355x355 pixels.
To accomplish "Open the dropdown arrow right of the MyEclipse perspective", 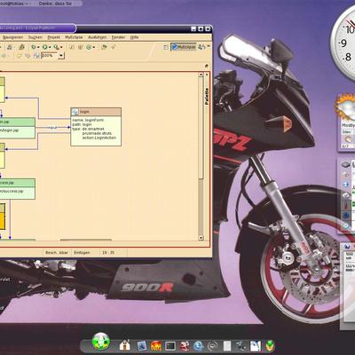I will pyautogui.click(x=209, y=46).
